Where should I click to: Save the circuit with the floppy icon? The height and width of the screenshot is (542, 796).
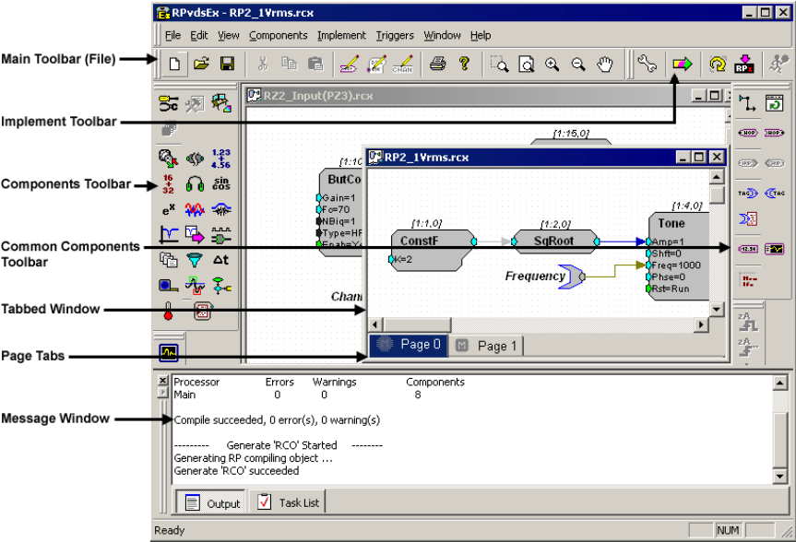pos(227,64)
